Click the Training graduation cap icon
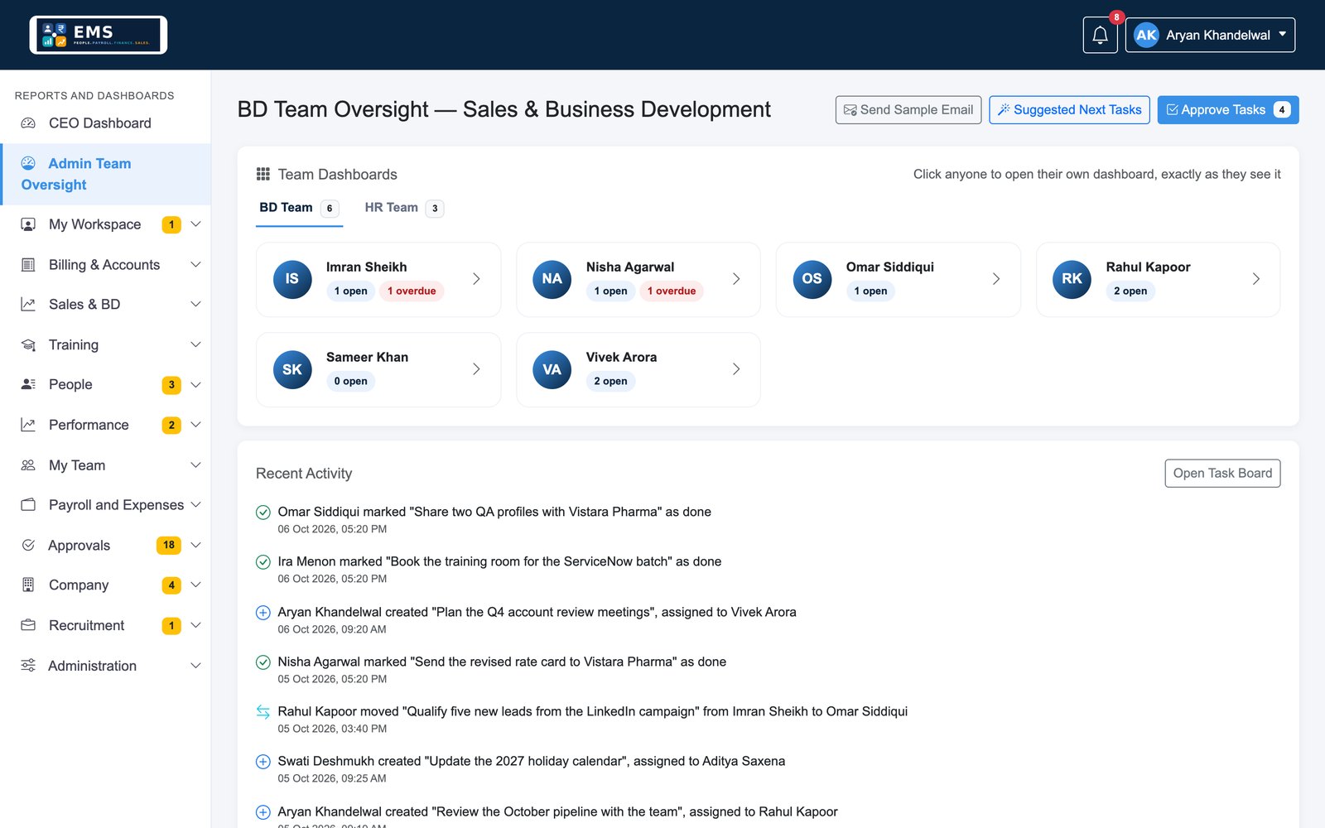The width and height of the screenshot is (1325, 828). (x=28, y=345)
